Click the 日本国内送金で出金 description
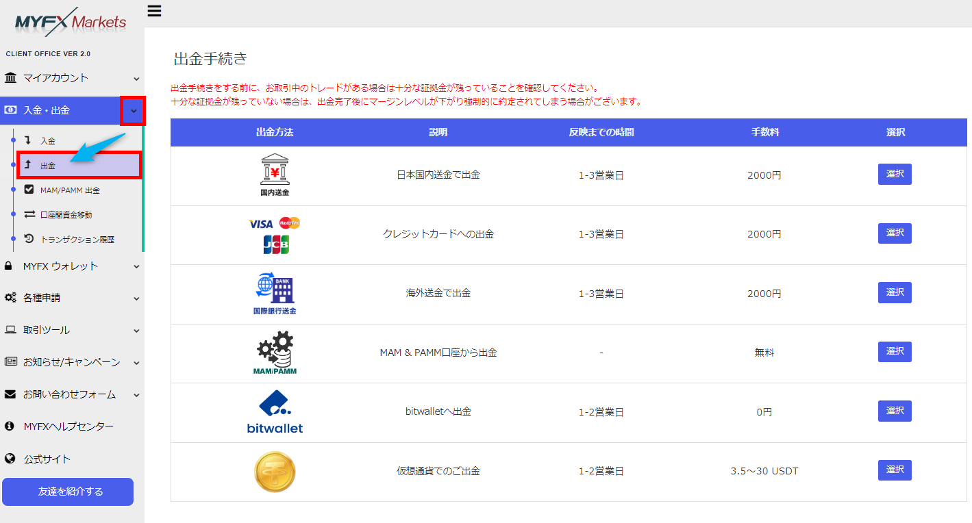Image resolution: width=972 pixels, height=523 pixels. (x=438, y=175)
